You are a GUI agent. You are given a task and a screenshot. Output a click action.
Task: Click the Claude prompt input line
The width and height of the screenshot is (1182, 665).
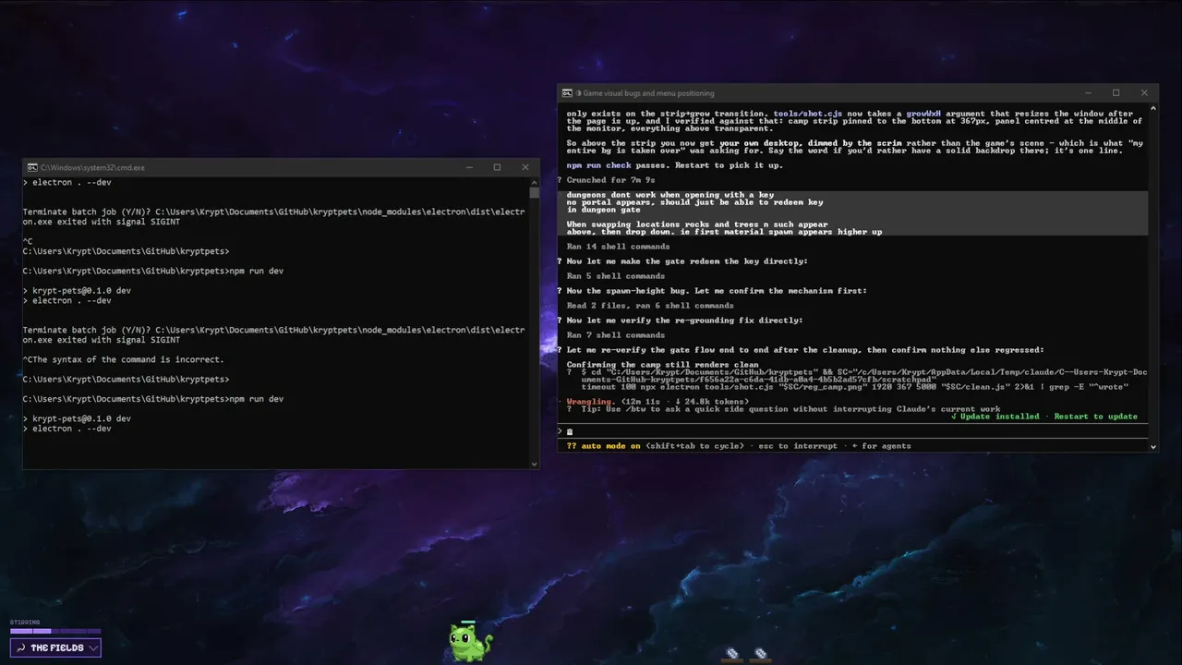(x=852, y=431)
